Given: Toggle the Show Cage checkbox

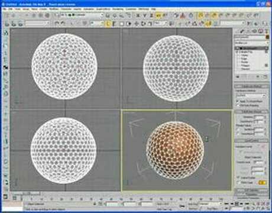Looking at the screenshot, I should (x=238, y=183).
